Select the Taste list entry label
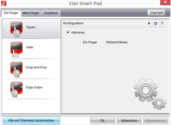Viewport: 171px width, 125px height. [x=29, y=47]
